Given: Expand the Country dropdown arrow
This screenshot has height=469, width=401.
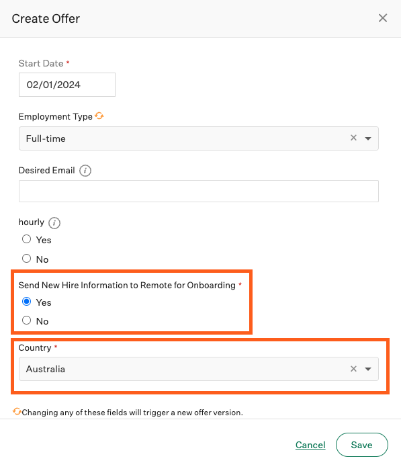Looking at the screenshot, I should tap(368, 369).
